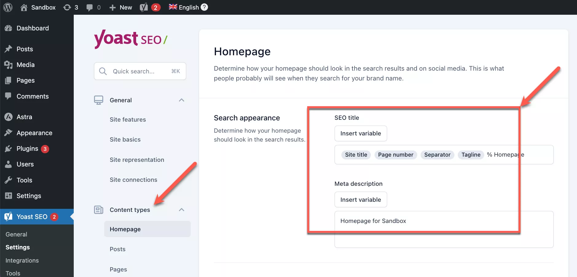Collapse the General section in Yoast settings
Viewport: 577px width, 277px height.
coord(181,100)
